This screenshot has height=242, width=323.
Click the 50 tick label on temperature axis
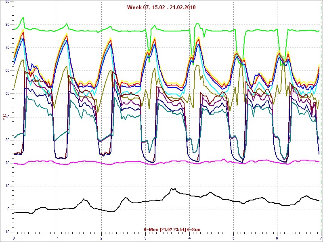coord(6,94)
